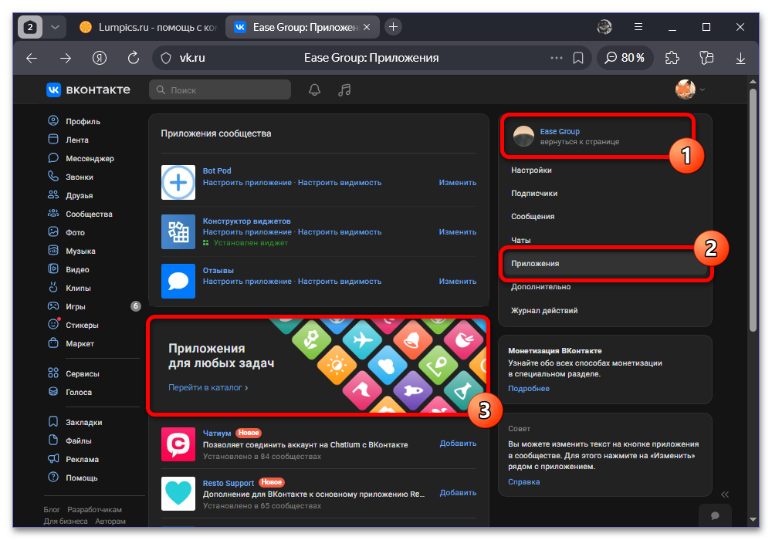772x540 pixels.
Task: Click the browser reload button
Action: 134,58
